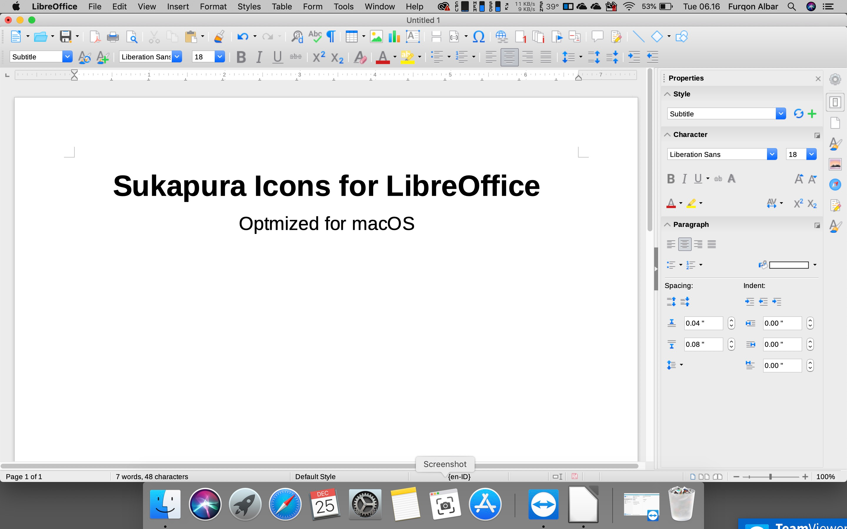Toggle Italic in sidebar Character section

(x=684, y=179)
